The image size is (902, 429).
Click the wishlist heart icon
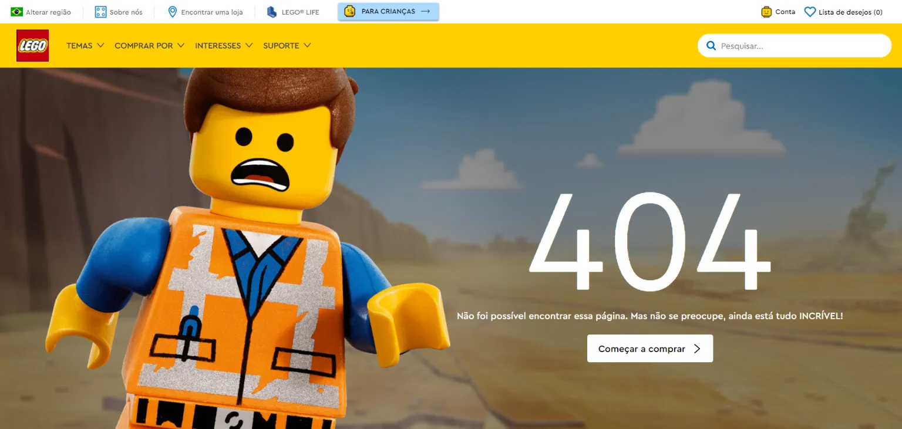point(810,12)
